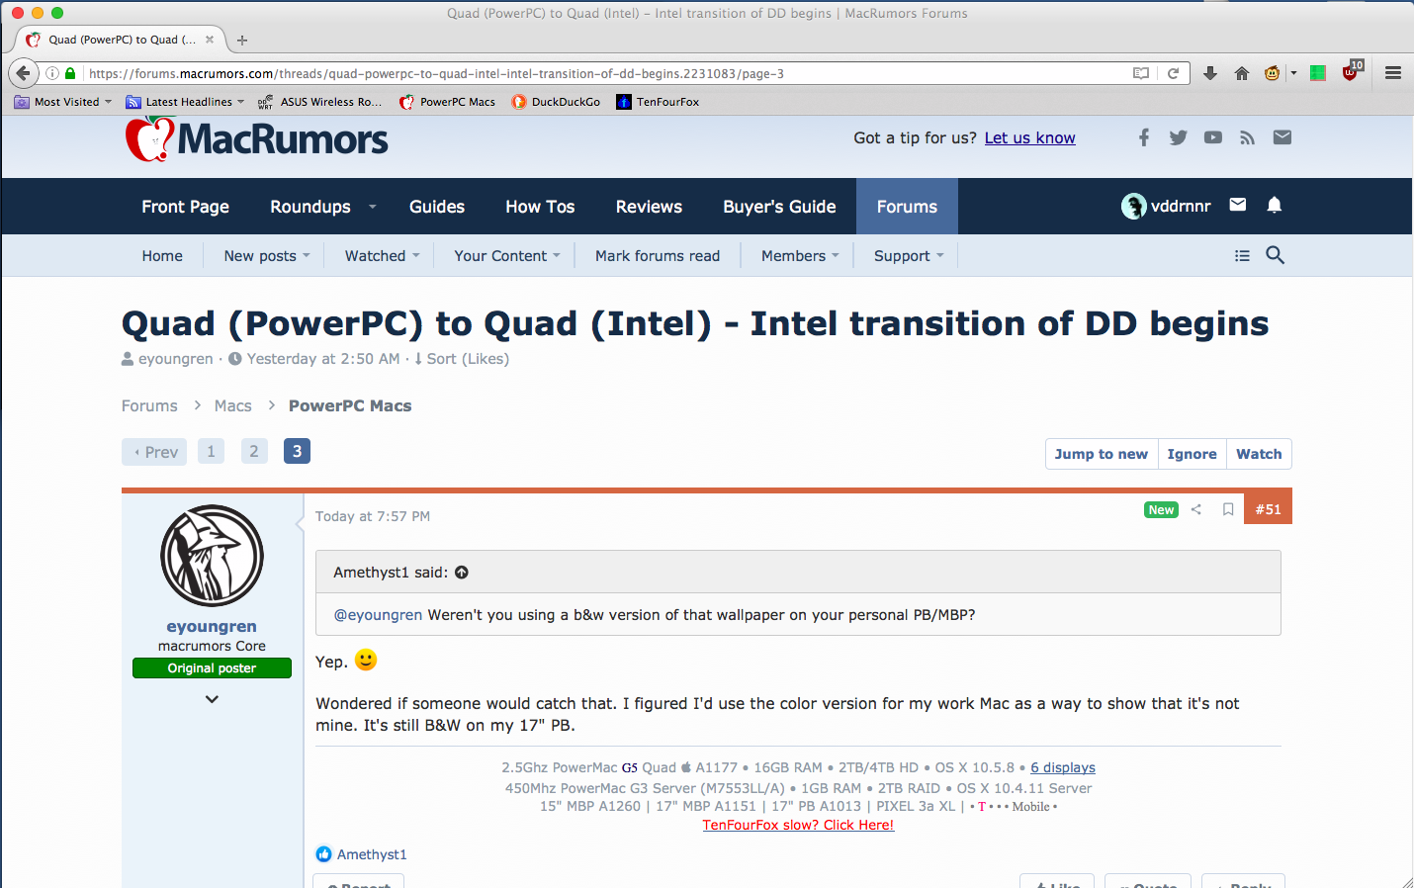Screen dimensions: 1414x888
Task: Open MacRumors Twitter page icon
Action: point(1178,137)
